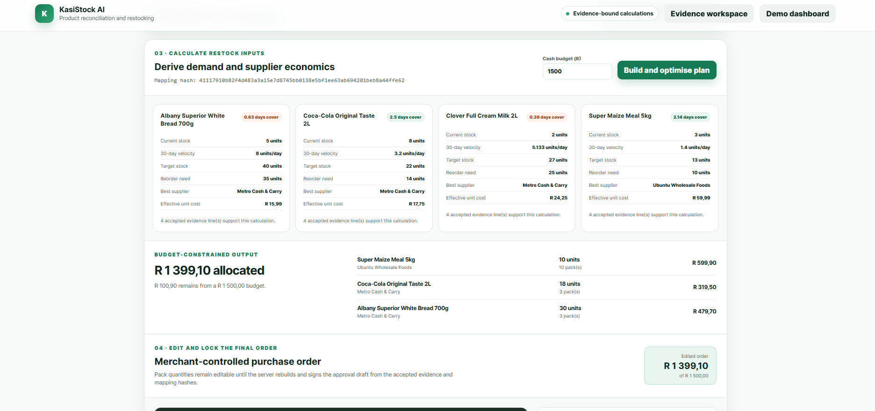
Task: Click the 0.39 days cover badge
Action: 547,117
